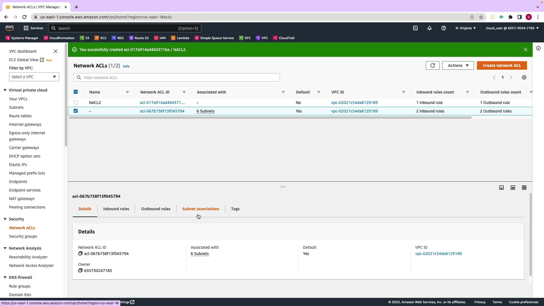Open the notifications bell
Image resolution: width=544 pixels, height=306 pixels.
[x=429, y=28]
